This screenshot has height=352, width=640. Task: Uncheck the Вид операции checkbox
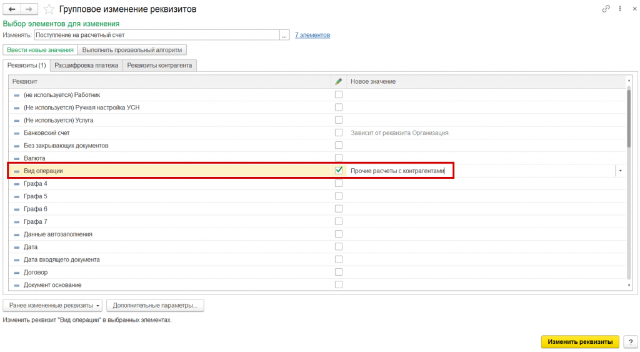pos(339,170)
